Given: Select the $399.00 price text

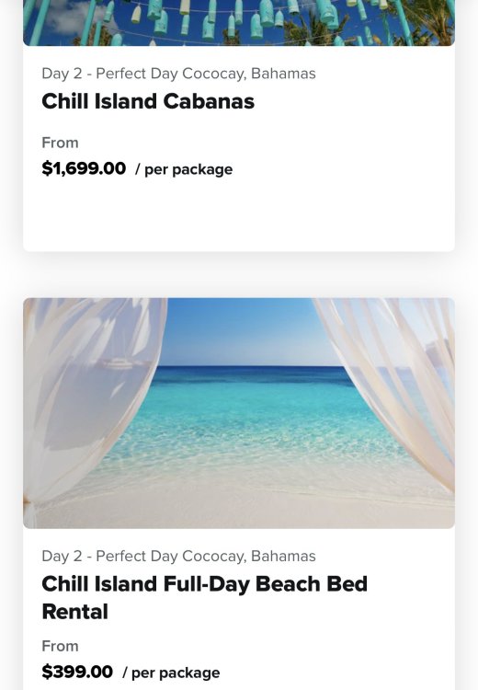Looking at the screenshot, I should [77, 672].
